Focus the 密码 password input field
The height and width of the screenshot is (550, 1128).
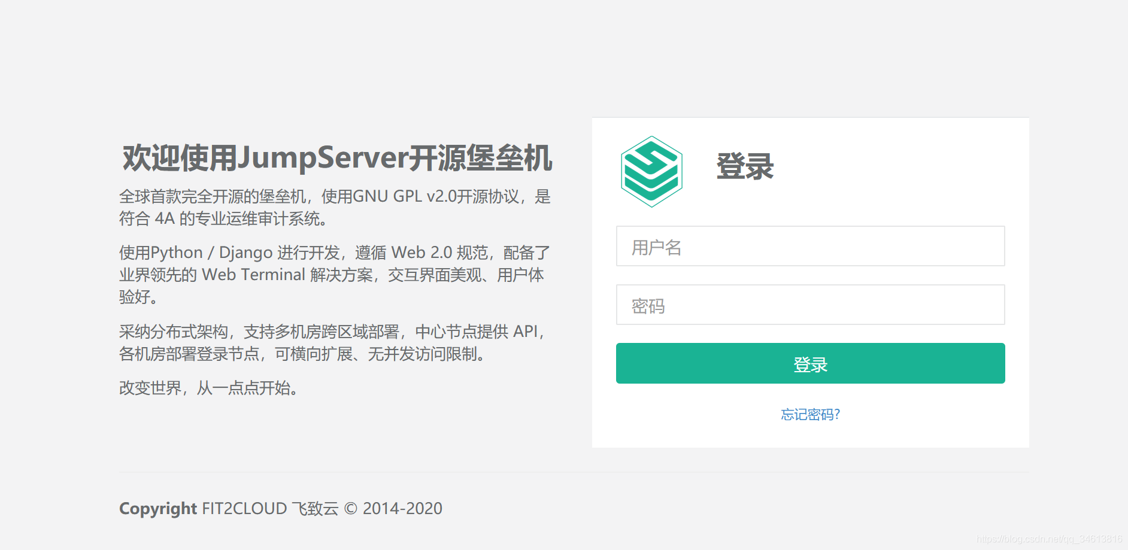pyautogui.click(x=810, y=305)
